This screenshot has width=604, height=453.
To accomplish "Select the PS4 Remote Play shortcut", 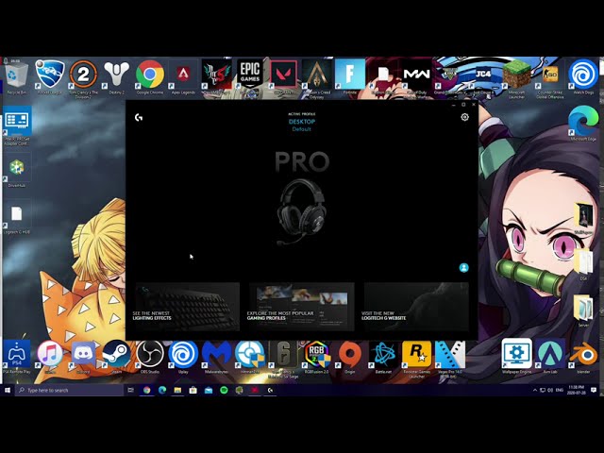I will 17,357.
